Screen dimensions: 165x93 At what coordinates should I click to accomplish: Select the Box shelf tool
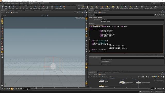tap(3, 7)
